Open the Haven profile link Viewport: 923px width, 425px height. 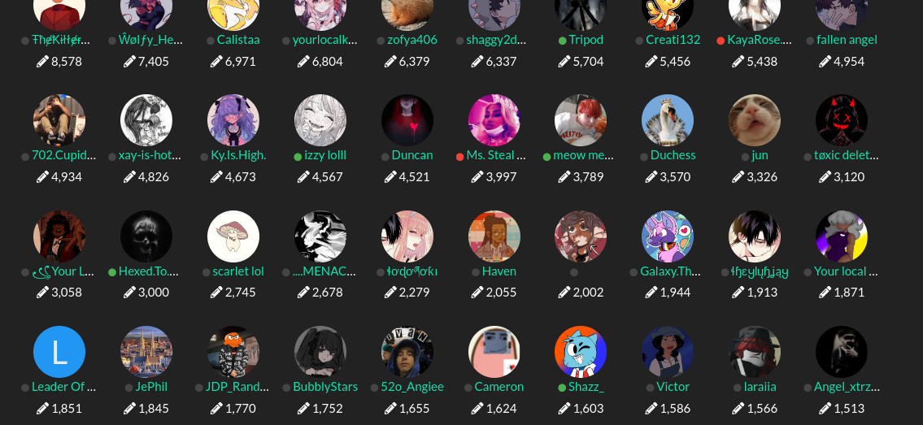point(499,271)
